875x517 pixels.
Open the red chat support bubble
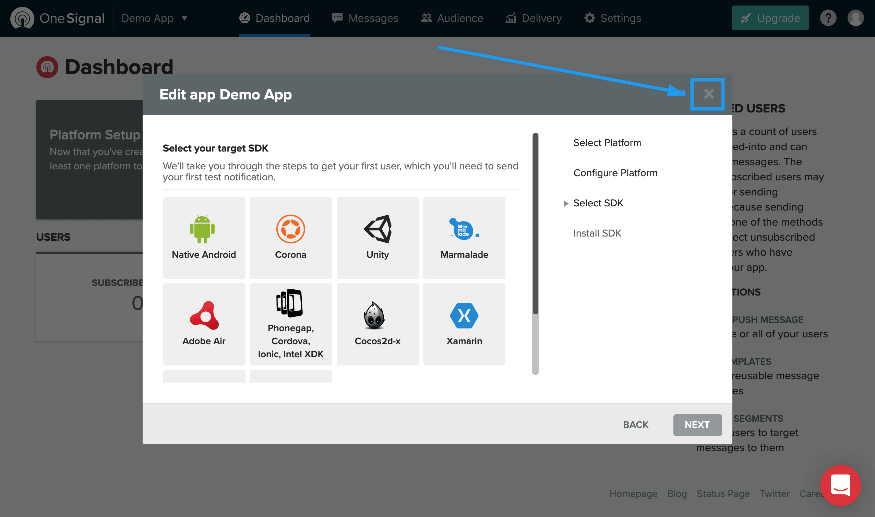point(840,485)
